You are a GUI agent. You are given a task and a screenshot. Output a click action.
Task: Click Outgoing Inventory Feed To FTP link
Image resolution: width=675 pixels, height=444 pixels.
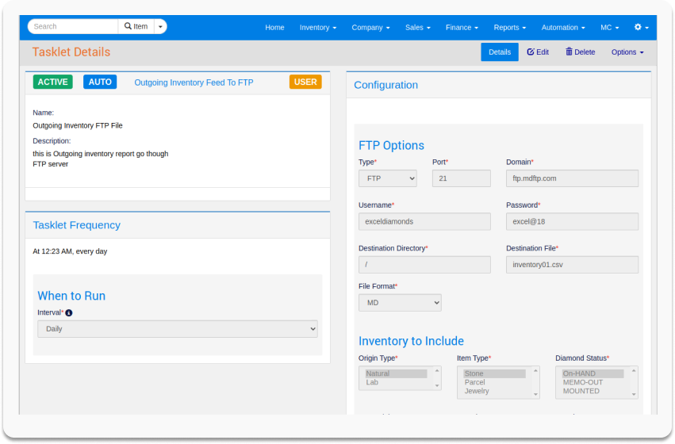click(194, 82)
